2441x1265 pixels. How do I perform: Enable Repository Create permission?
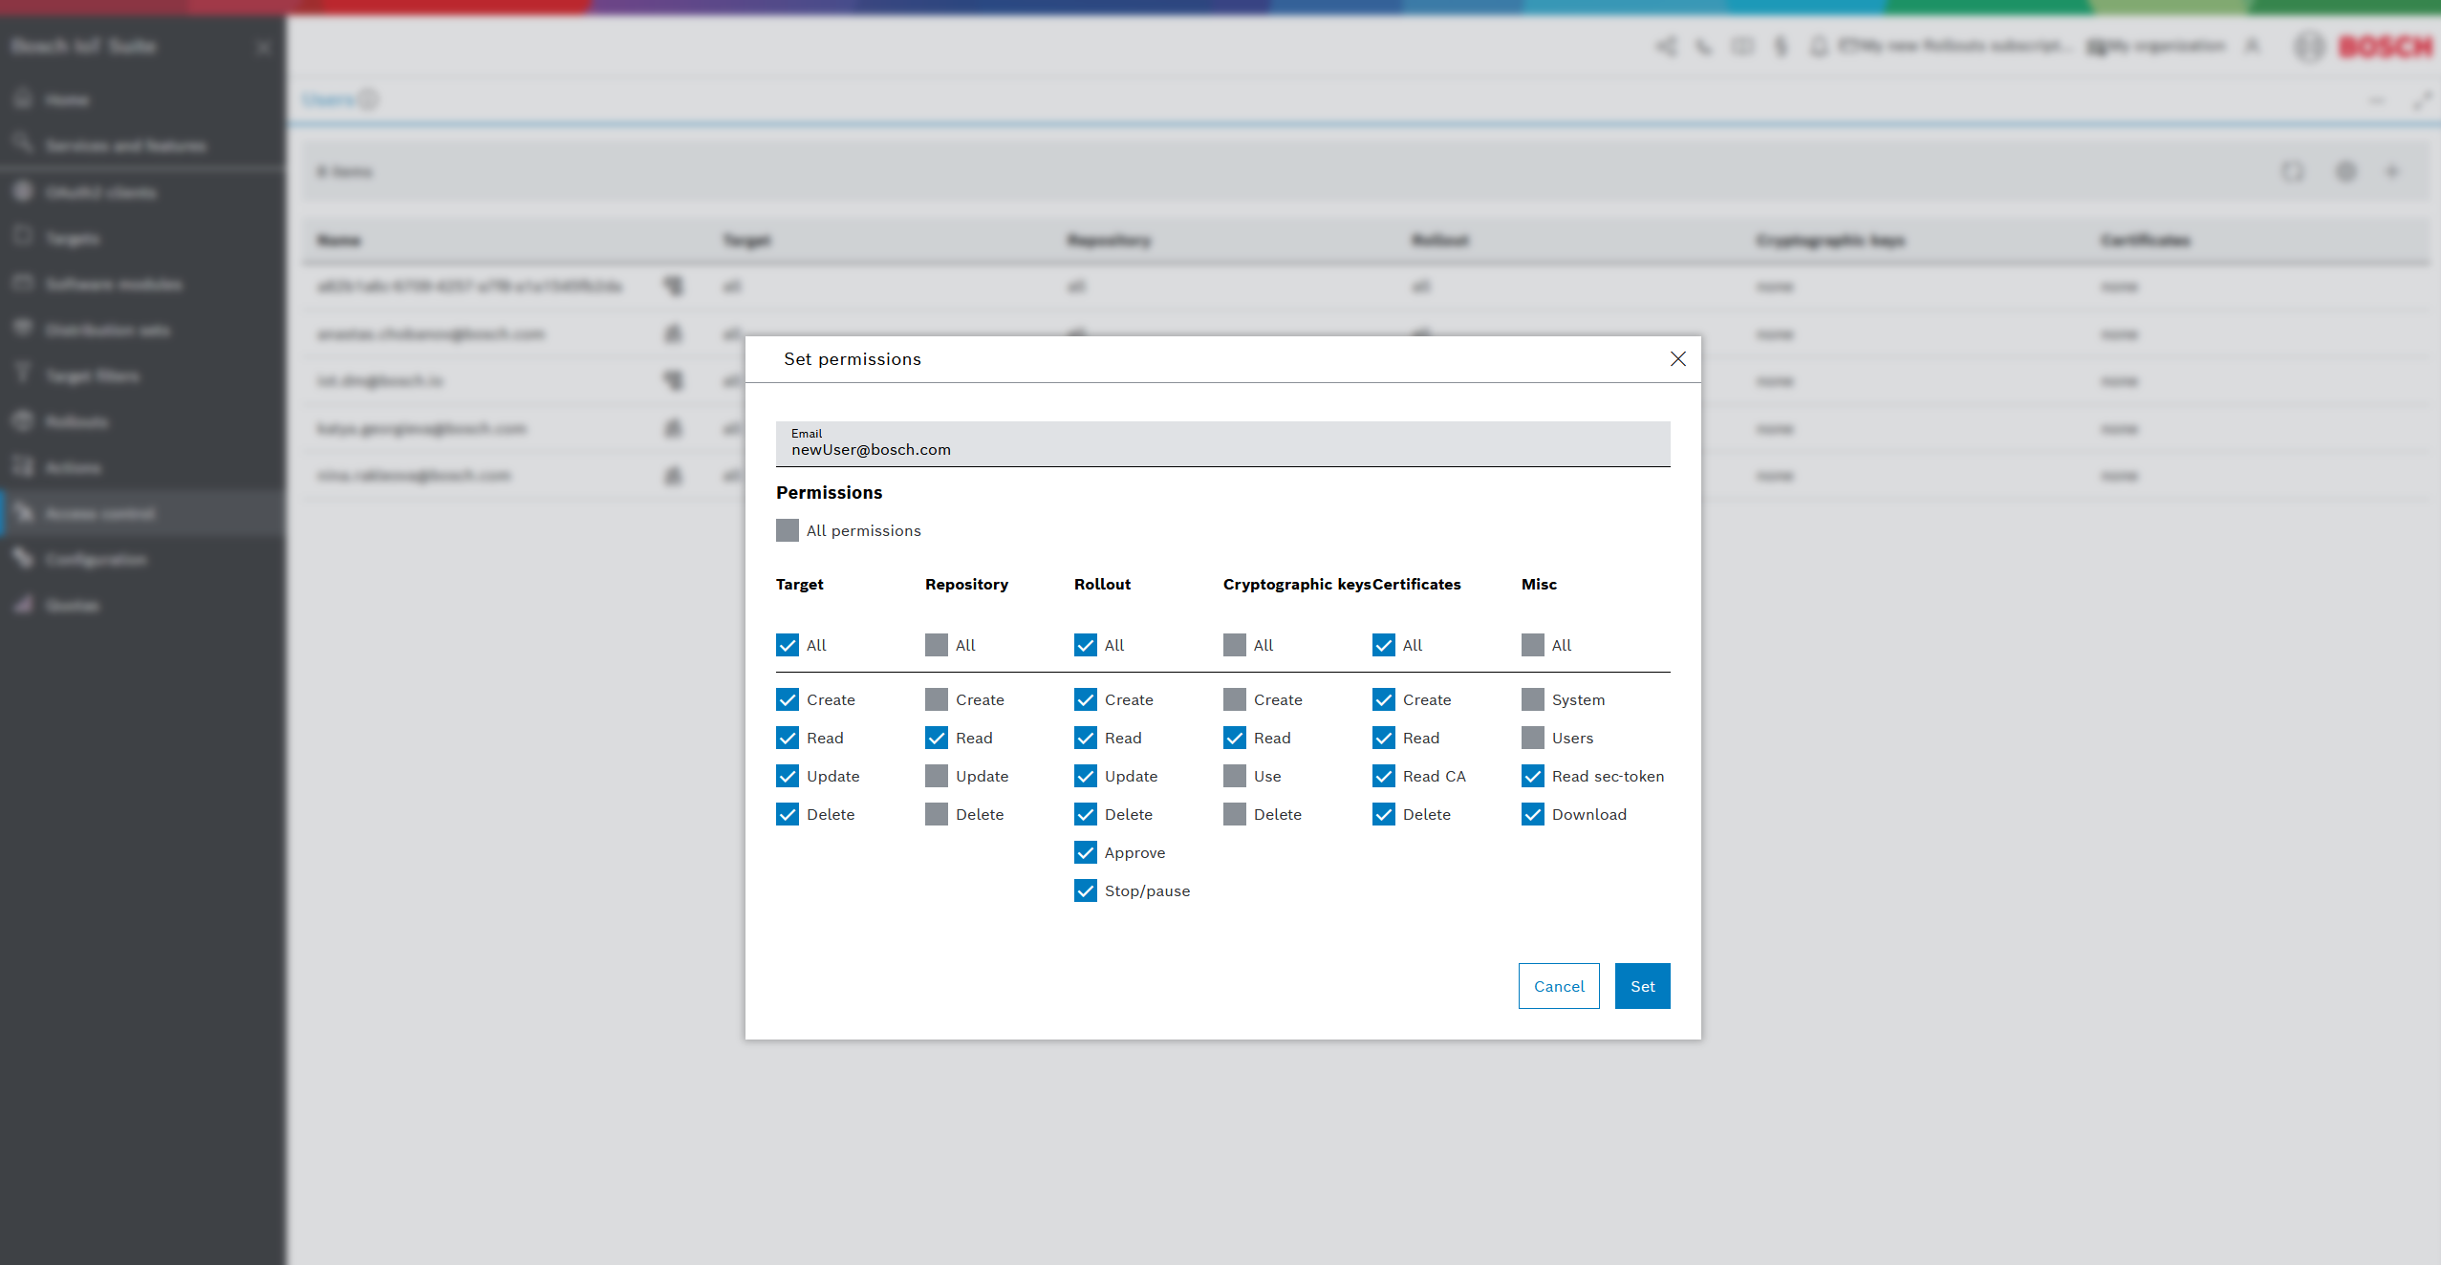(937, 699)
